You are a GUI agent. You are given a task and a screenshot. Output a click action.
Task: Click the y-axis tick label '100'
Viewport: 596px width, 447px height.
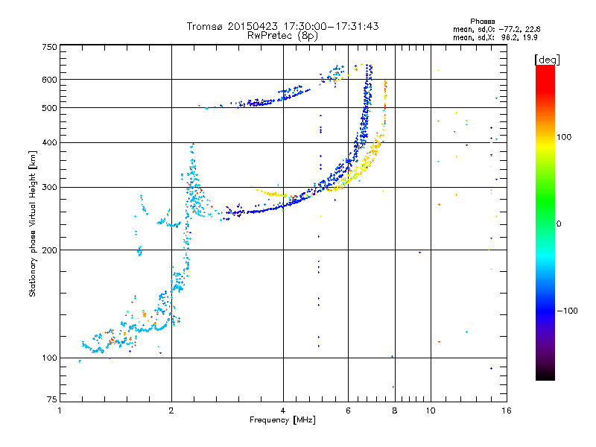click(50, 358)
